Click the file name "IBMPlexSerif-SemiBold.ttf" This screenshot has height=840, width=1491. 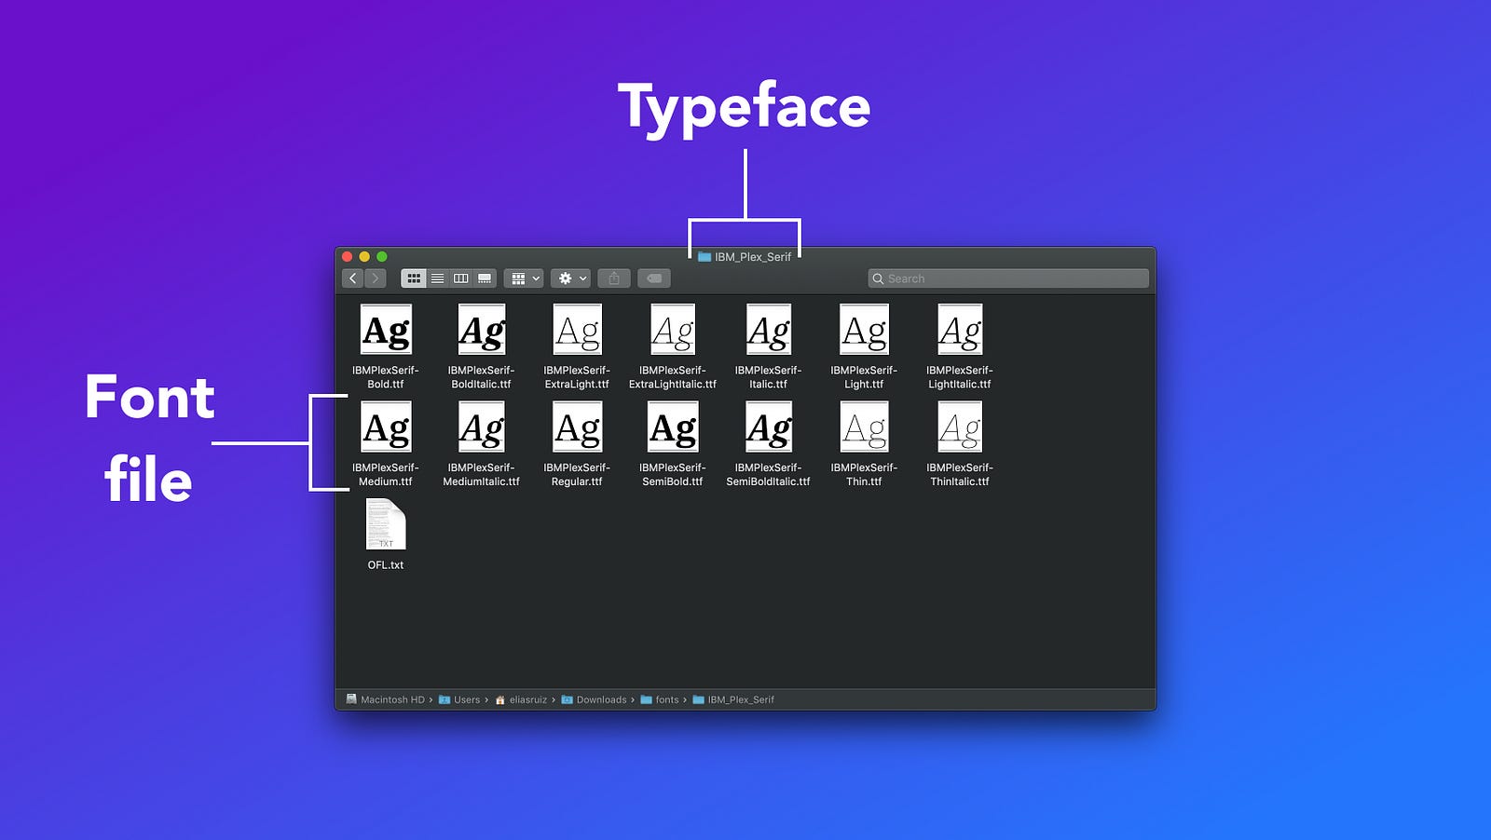(x=673, y=475)
